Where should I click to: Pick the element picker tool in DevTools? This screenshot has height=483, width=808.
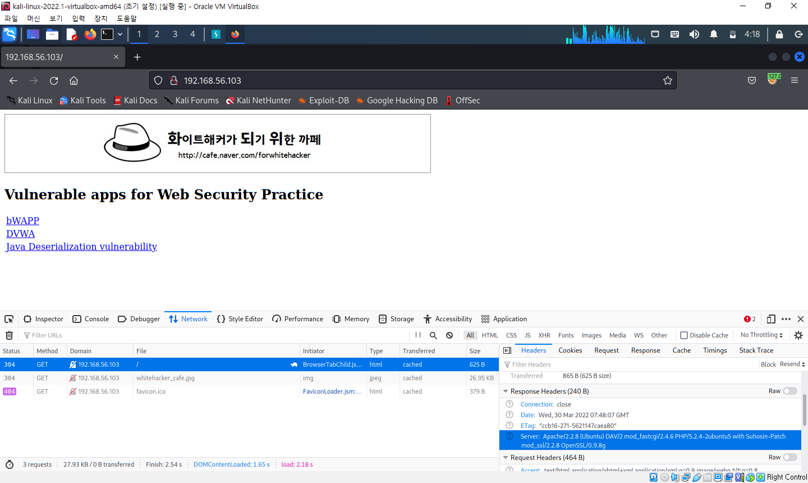tap(9, 319)
